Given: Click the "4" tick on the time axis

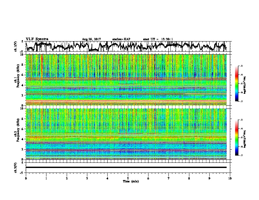Looking at the screenshot, I should (x=108, y=178).
